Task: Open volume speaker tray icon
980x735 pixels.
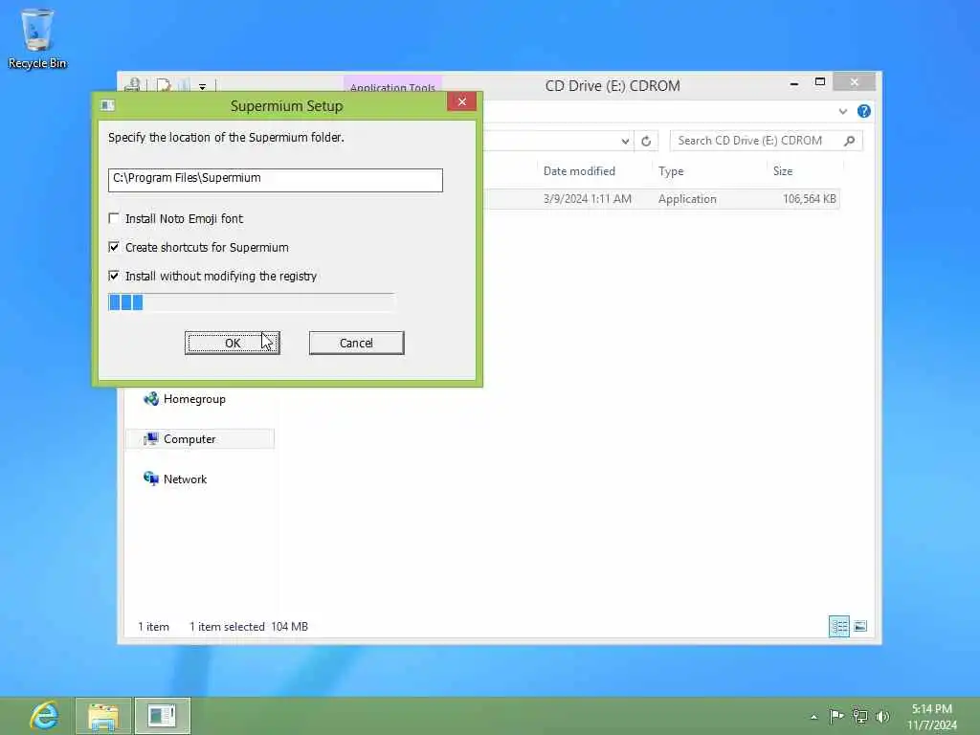Action: coord(882,716)
